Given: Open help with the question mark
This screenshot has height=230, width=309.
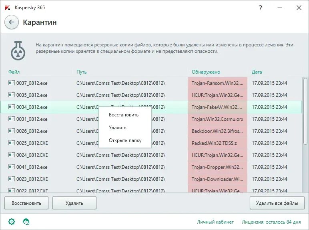Looking at the screenshot, I should [x=261, y=7].
